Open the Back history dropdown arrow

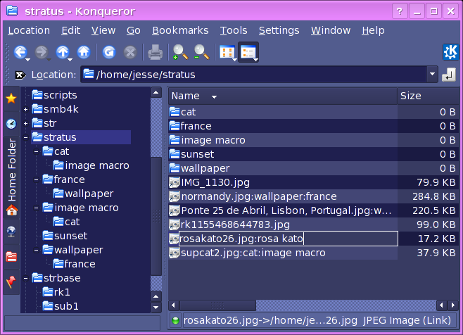[x=27, y=60]
